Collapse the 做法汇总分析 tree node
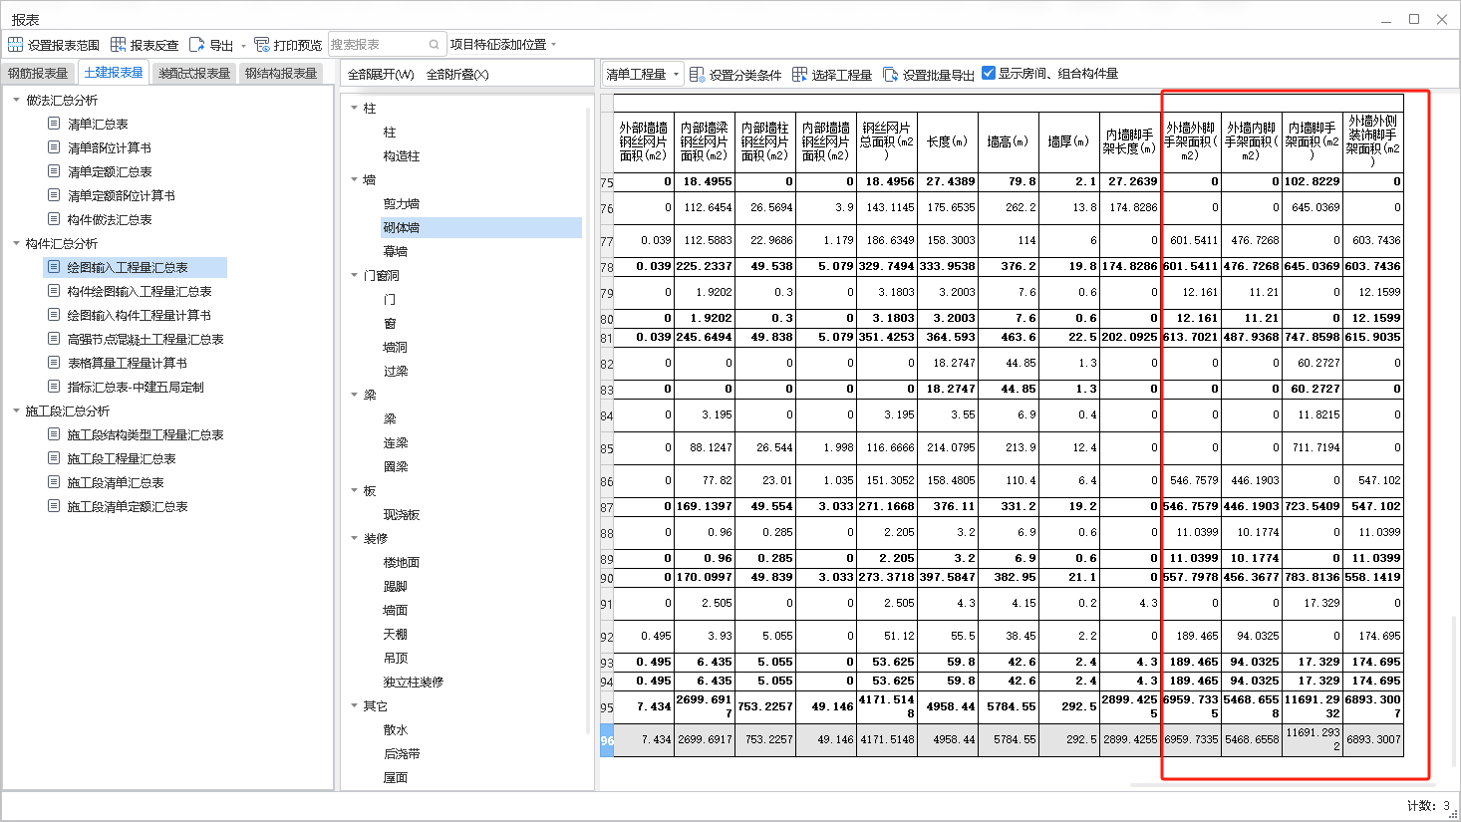The image size is (1461, 822). (x=16, y=100)
